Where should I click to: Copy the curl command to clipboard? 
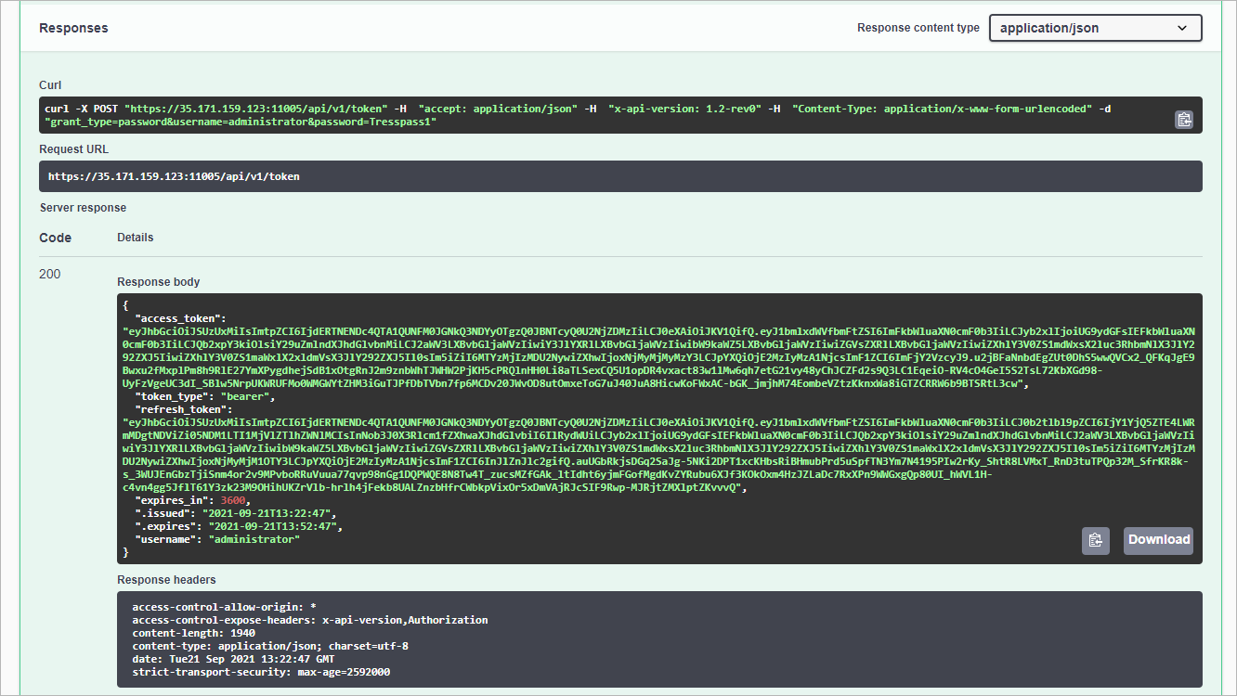1183,119
